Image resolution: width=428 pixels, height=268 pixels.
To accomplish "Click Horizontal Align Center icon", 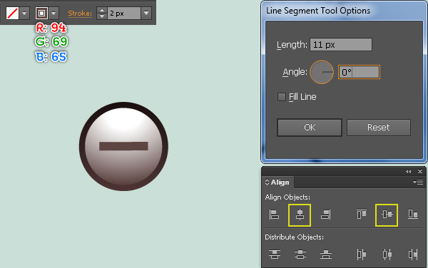I will [x=300, y=215].
